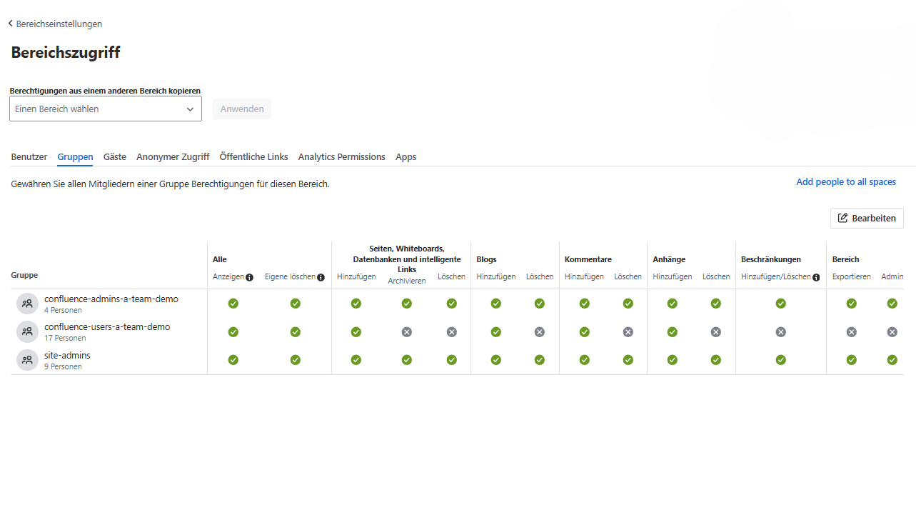
Task: Open the info tooltip next to Anzeigen
Action: coord(248,276)
